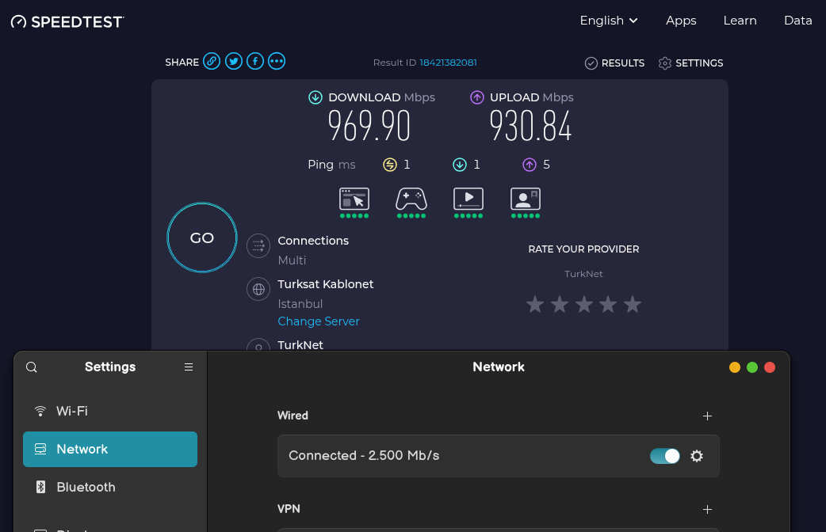Open the Settings hamburger menu

point(189,367)
